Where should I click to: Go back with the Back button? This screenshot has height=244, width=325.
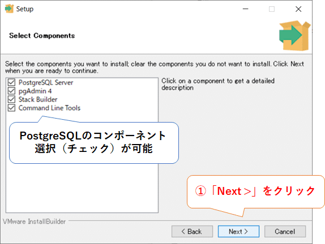192,232
